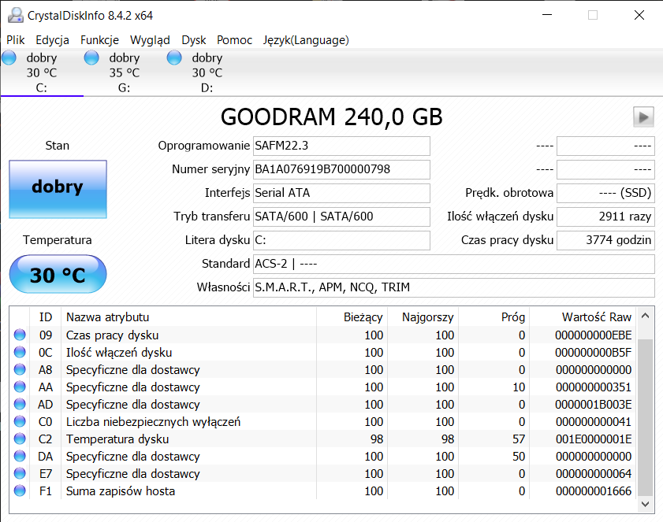
Task: Click the Standard field ACS-2
Action: point(454,264)
